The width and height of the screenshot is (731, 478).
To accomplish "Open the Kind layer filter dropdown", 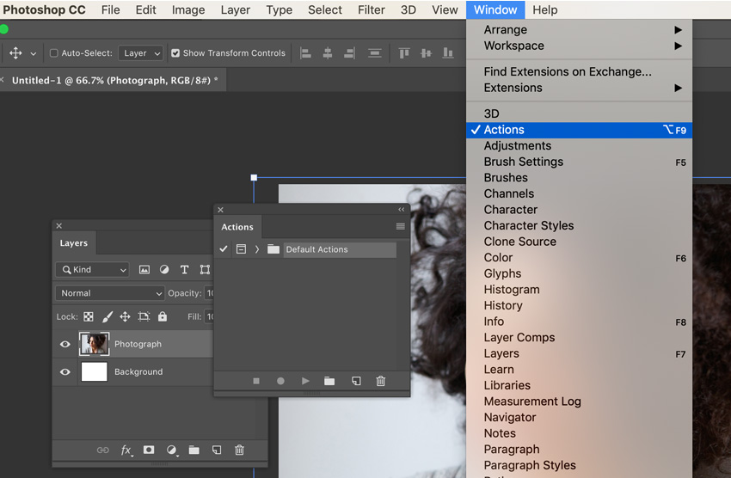I will point(93,270).
